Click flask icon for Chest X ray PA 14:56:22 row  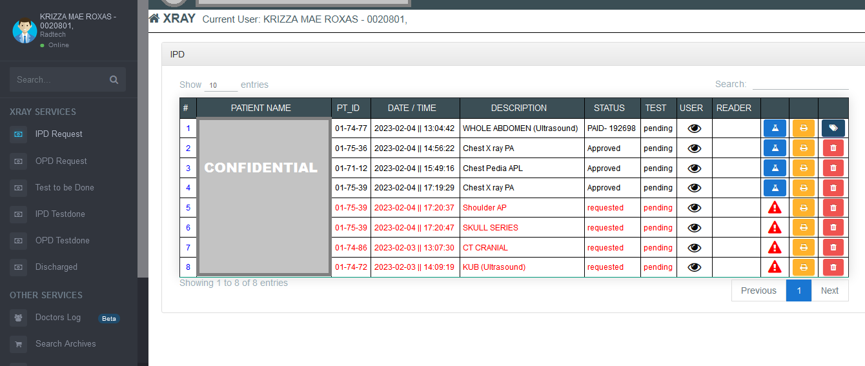[x=775, y=148]
